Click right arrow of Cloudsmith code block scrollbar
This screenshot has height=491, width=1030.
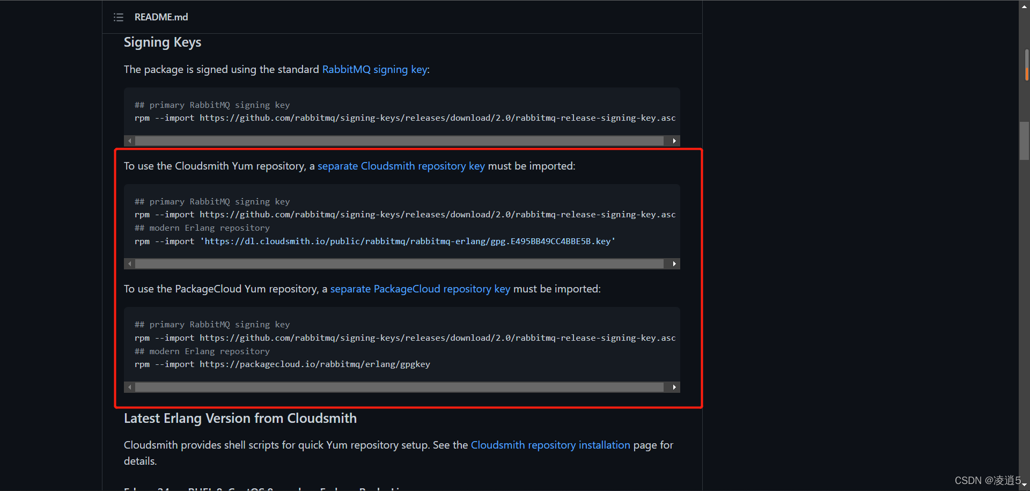coord(674,263)
